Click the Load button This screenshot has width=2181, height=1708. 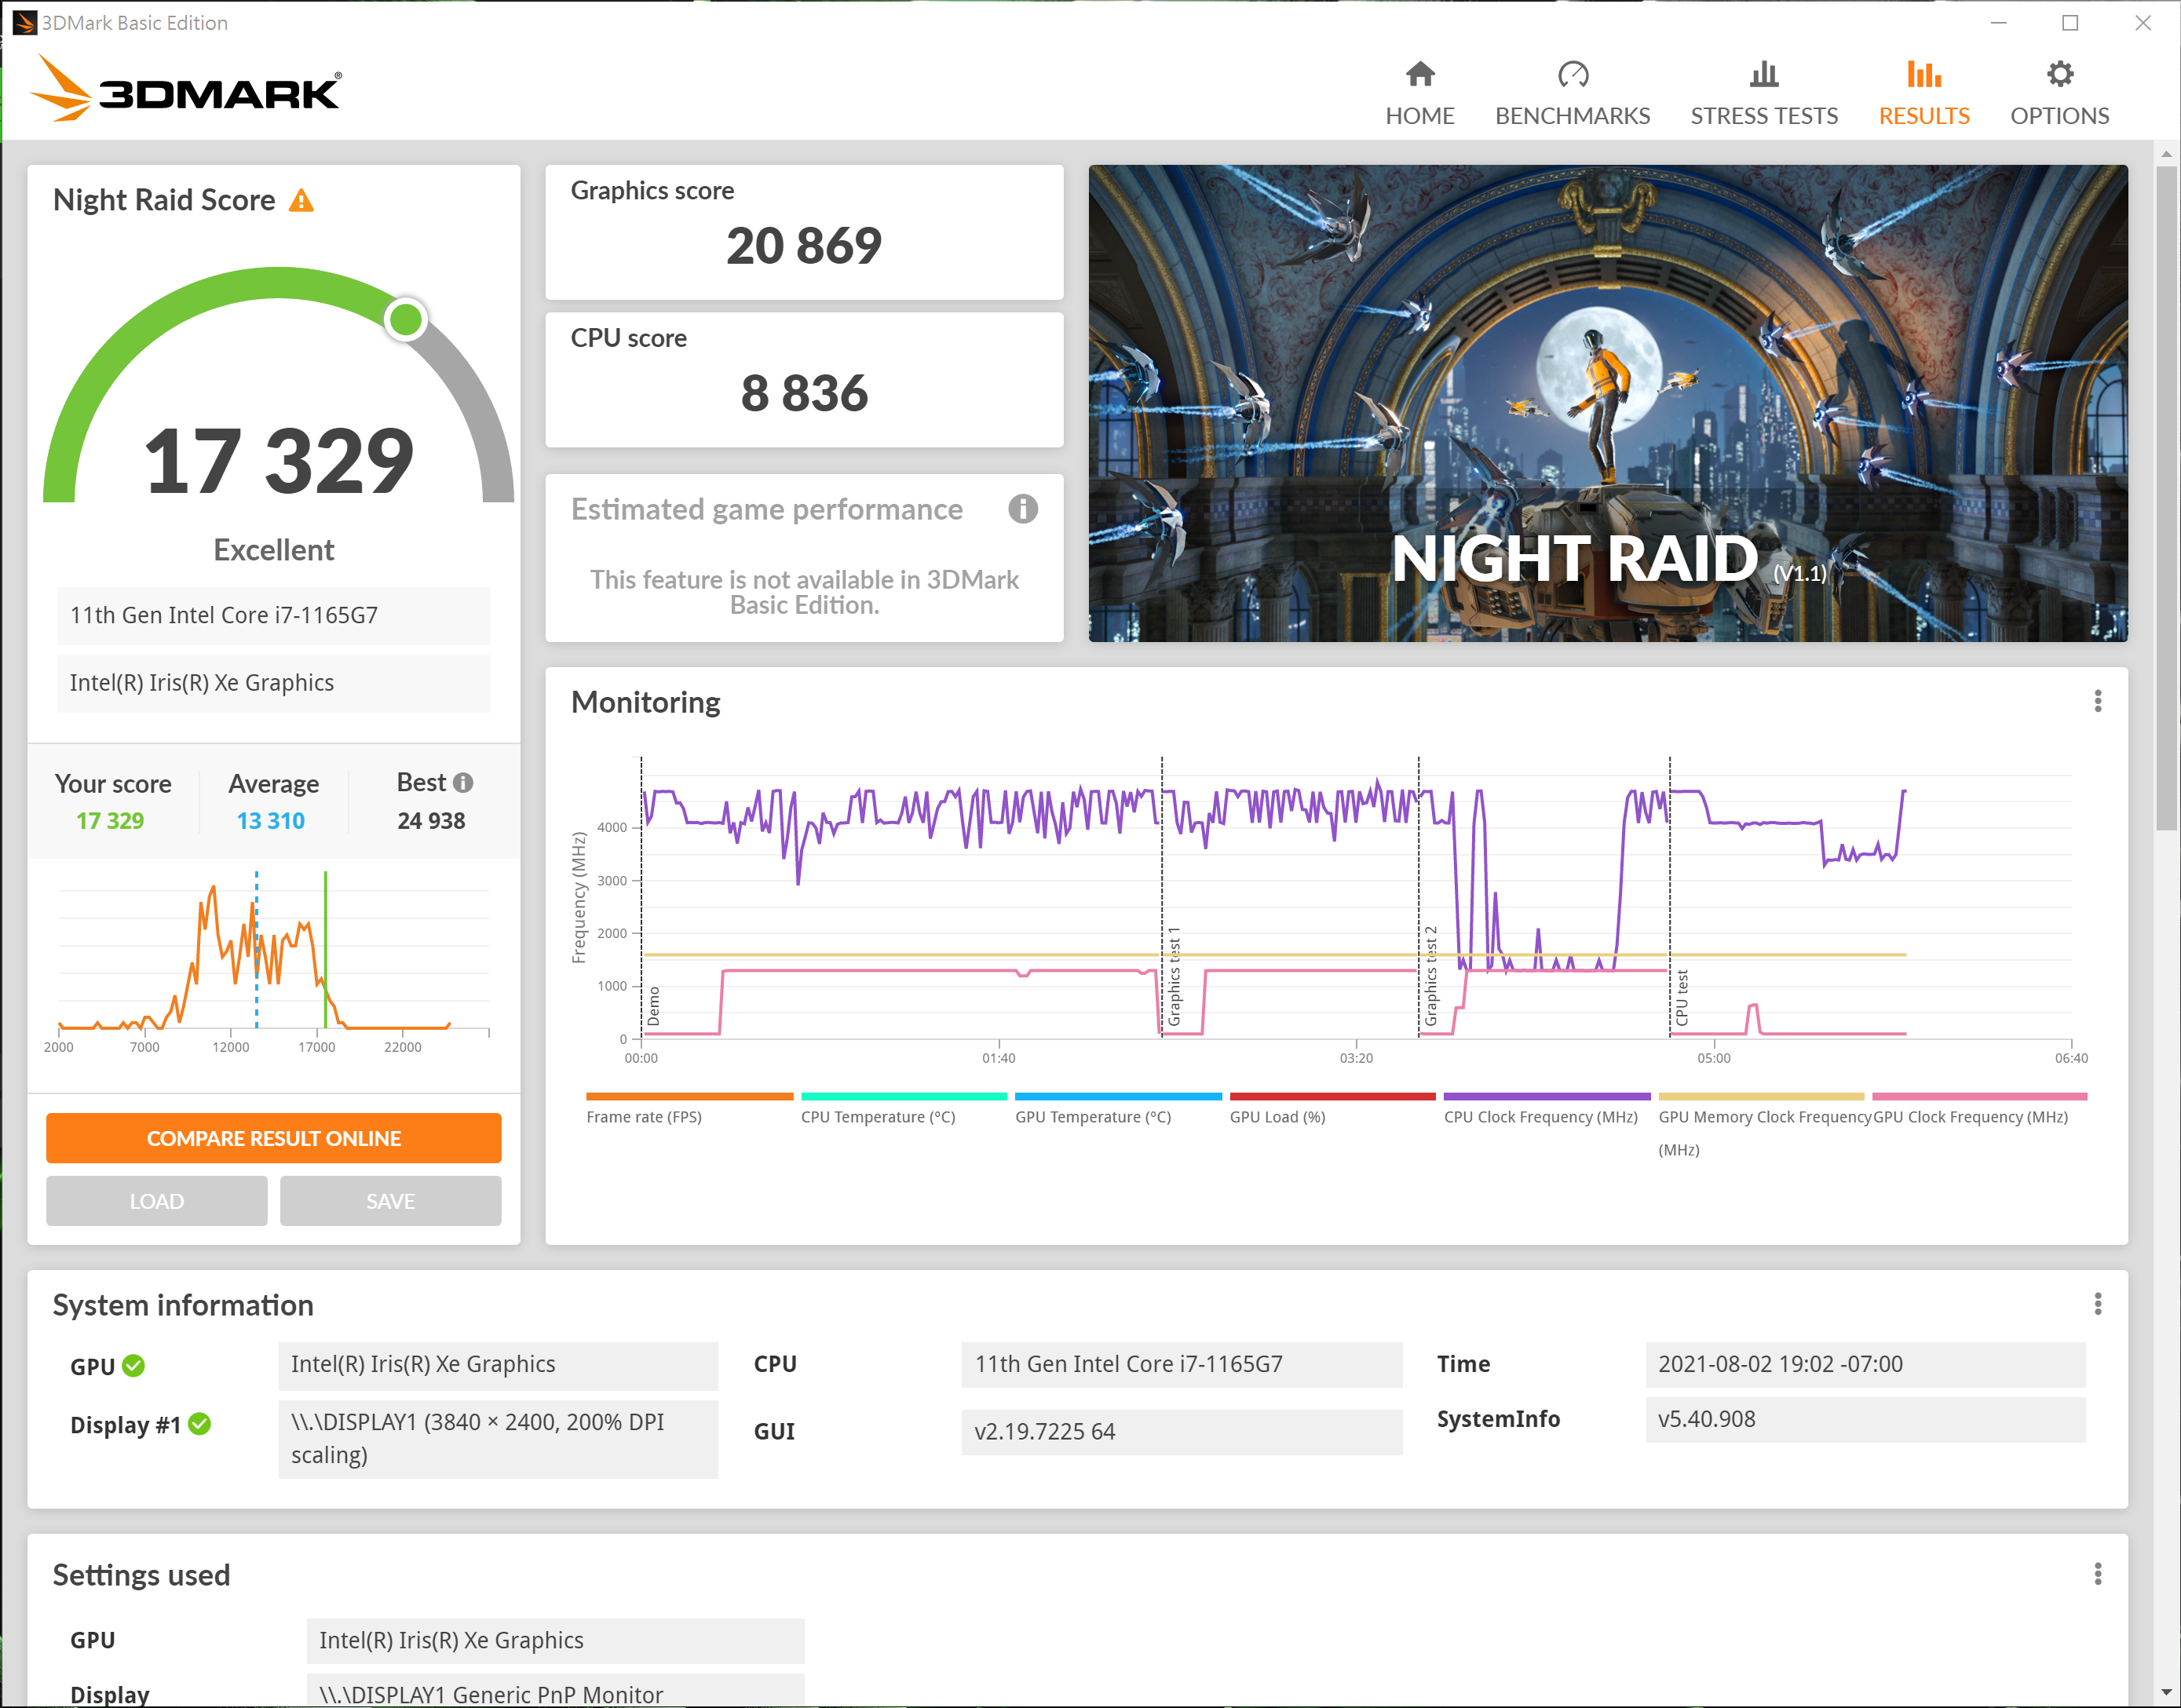click(156, 1201)
